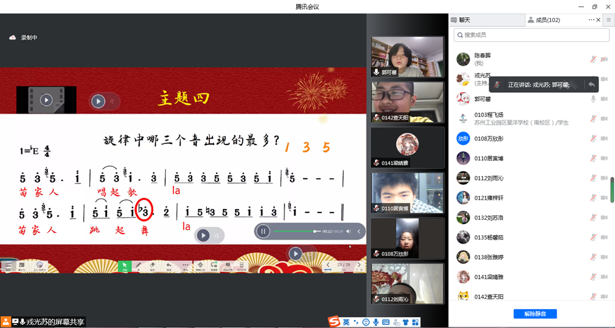
Task: Open the hamburger menu at panel top-right
Action: point(608,20)
